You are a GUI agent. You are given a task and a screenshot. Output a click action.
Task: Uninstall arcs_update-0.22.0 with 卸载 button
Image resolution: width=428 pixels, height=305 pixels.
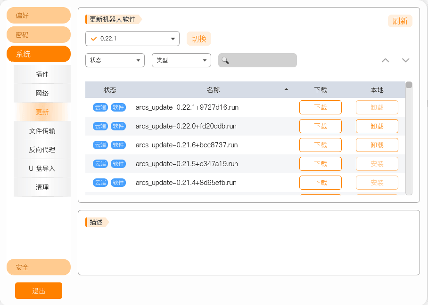[x=377, y=126]
